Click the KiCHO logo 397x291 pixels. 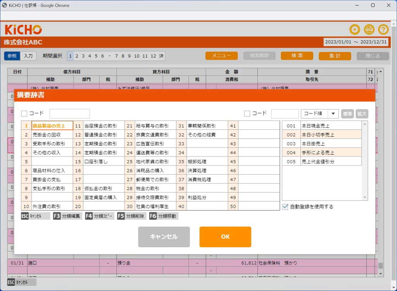23,29
